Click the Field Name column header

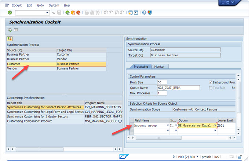[152, 120]
